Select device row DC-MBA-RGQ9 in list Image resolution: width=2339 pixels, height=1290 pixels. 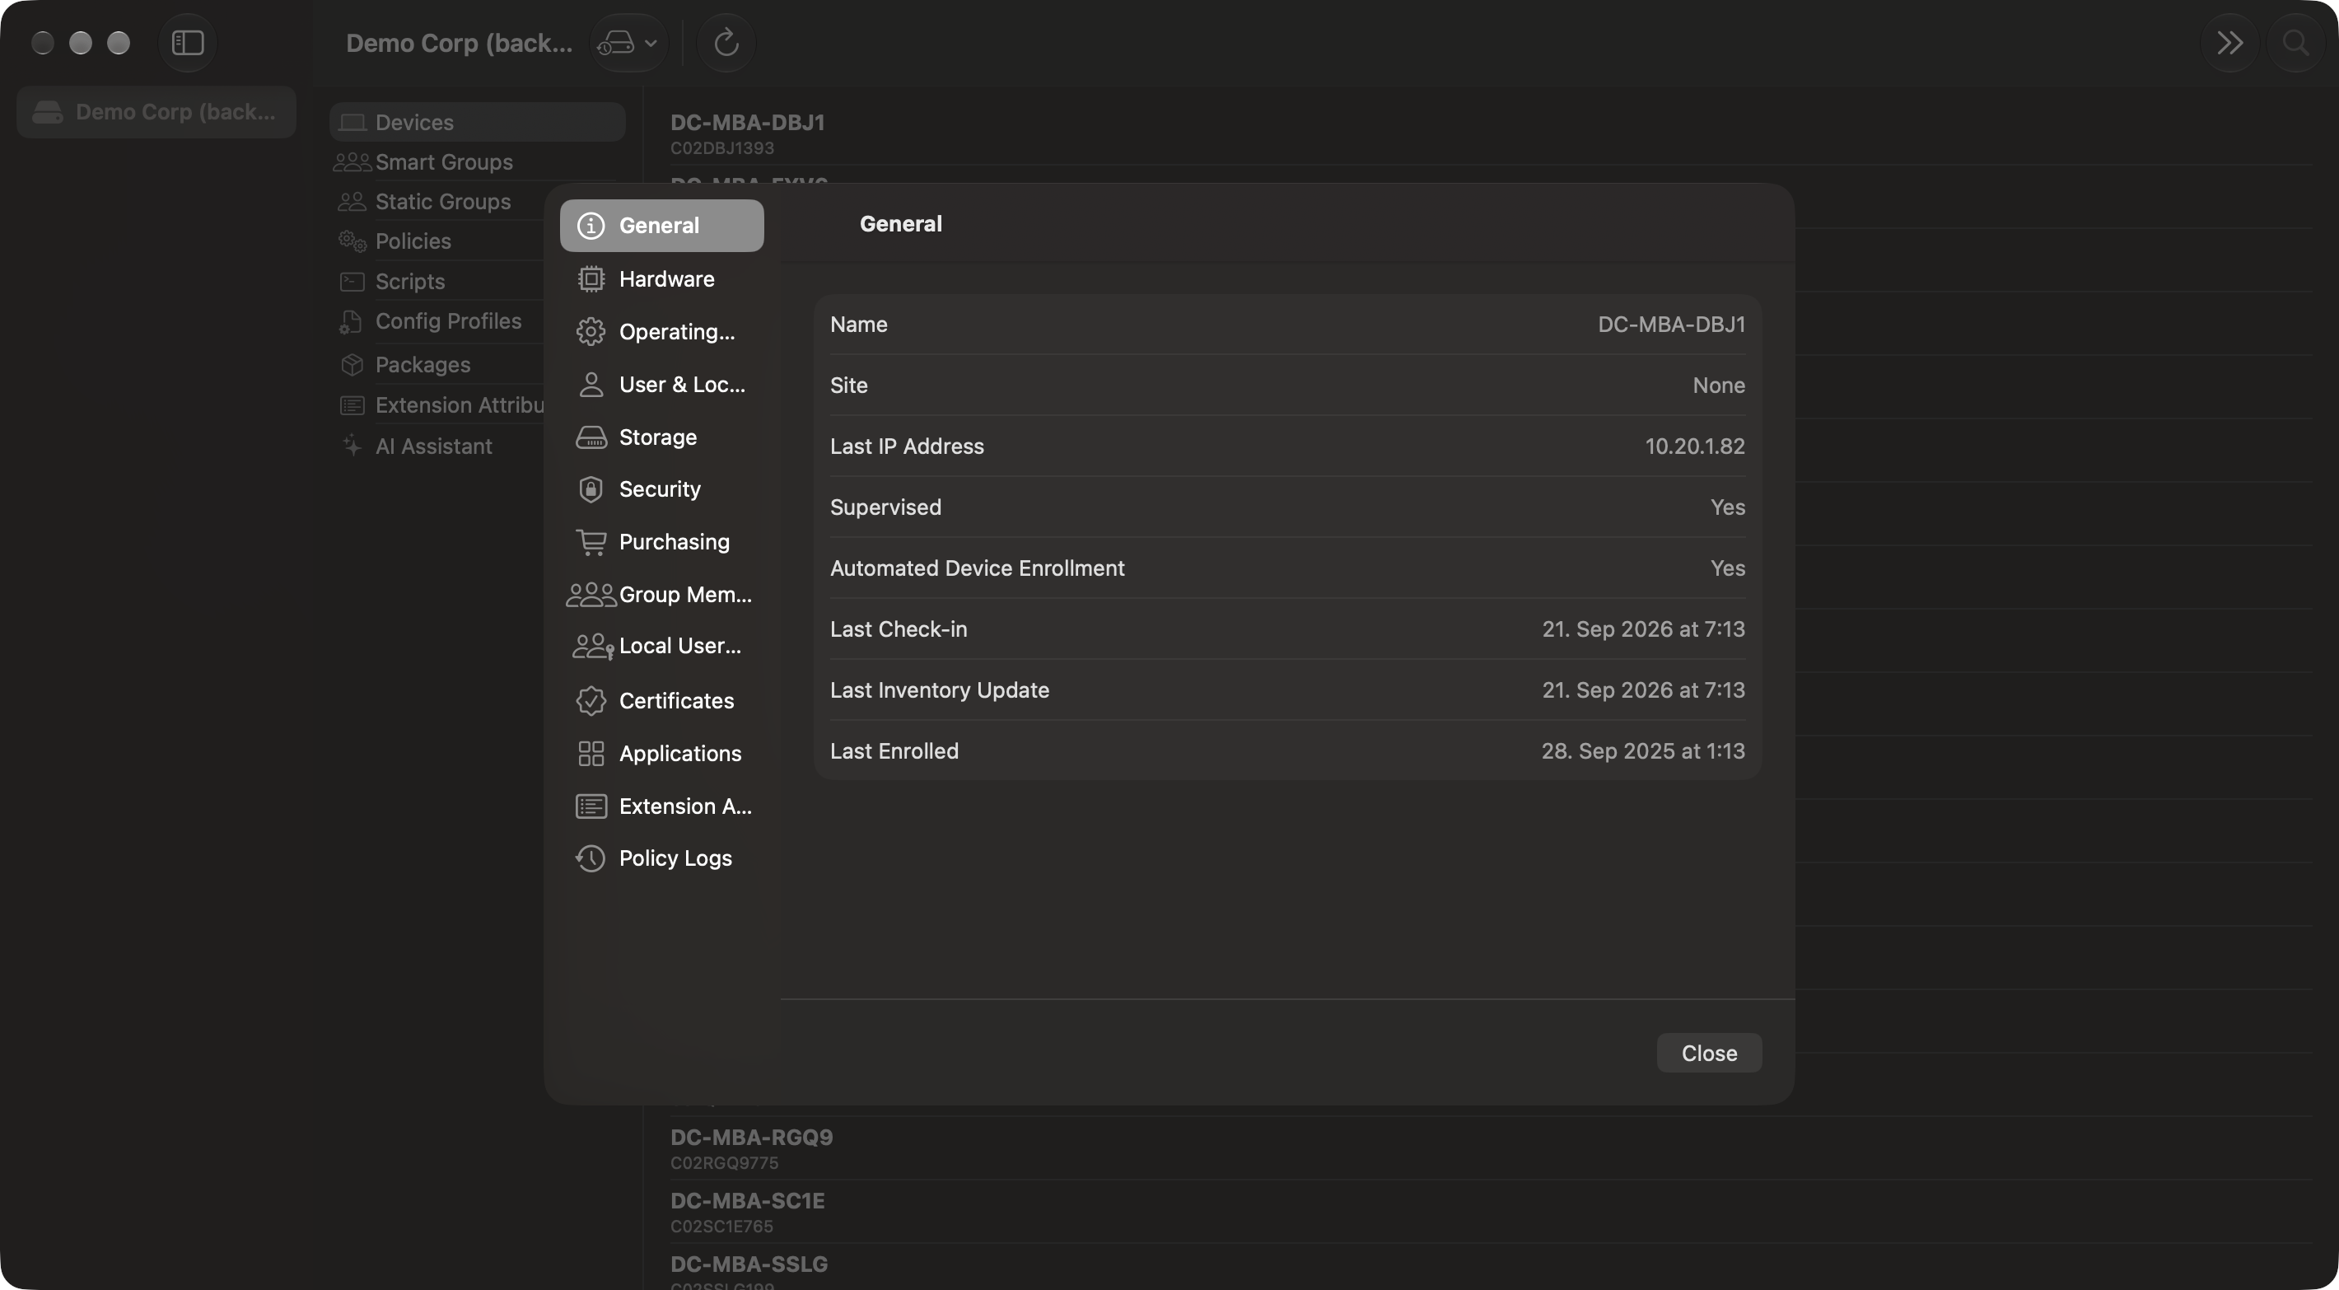[x=1490, y=1148]
